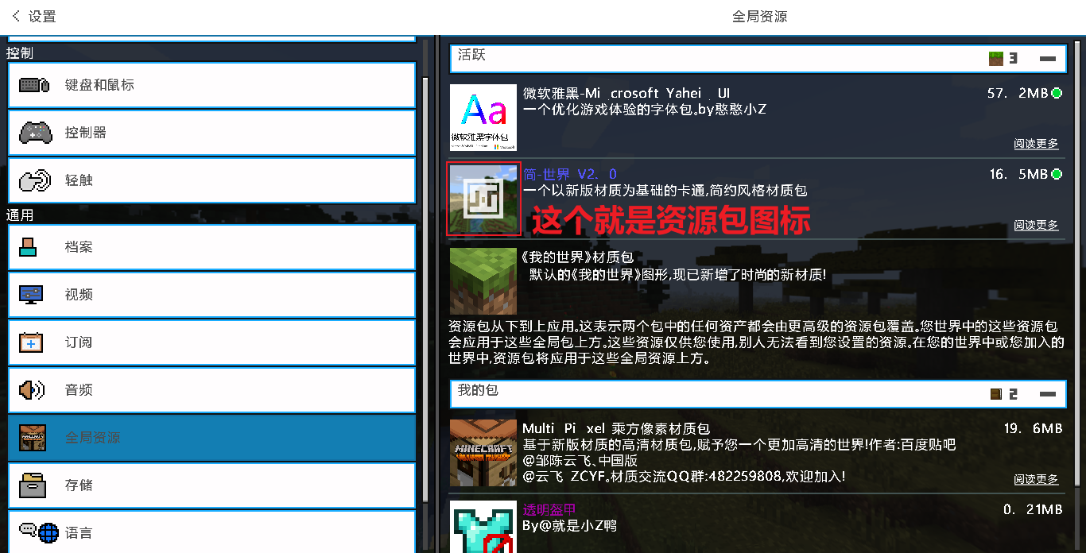Screen dimensions: 1086x553
Task: Click the 我的包 section label
Action: tap(478, 390)
